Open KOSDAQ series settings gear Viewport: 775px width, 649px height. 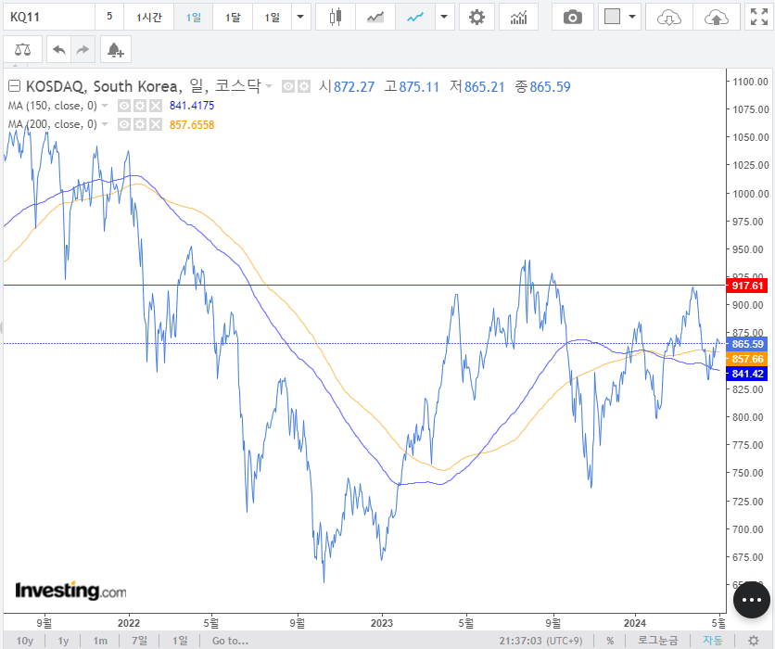pos(304,86)
